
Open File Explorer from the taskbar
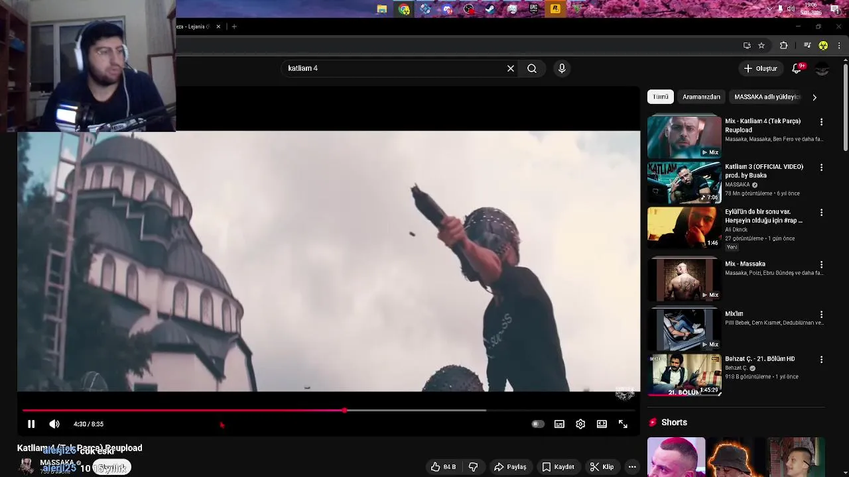click(x=382, y=9)
